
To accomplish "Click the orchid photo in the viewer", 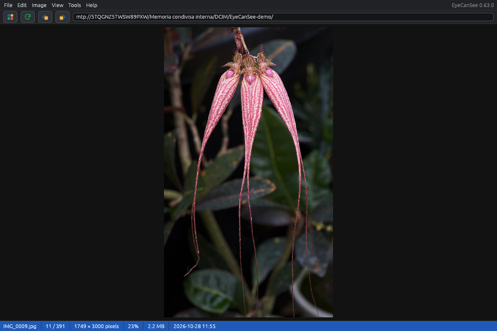I will 248,172.
